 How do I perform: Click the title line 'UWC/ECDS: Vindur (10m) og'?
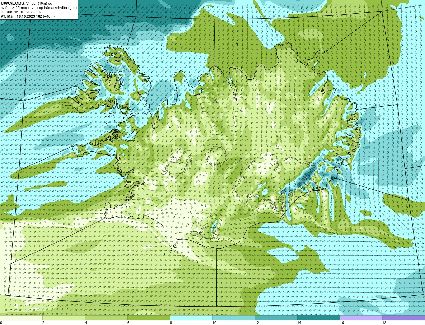coord(27,3)
